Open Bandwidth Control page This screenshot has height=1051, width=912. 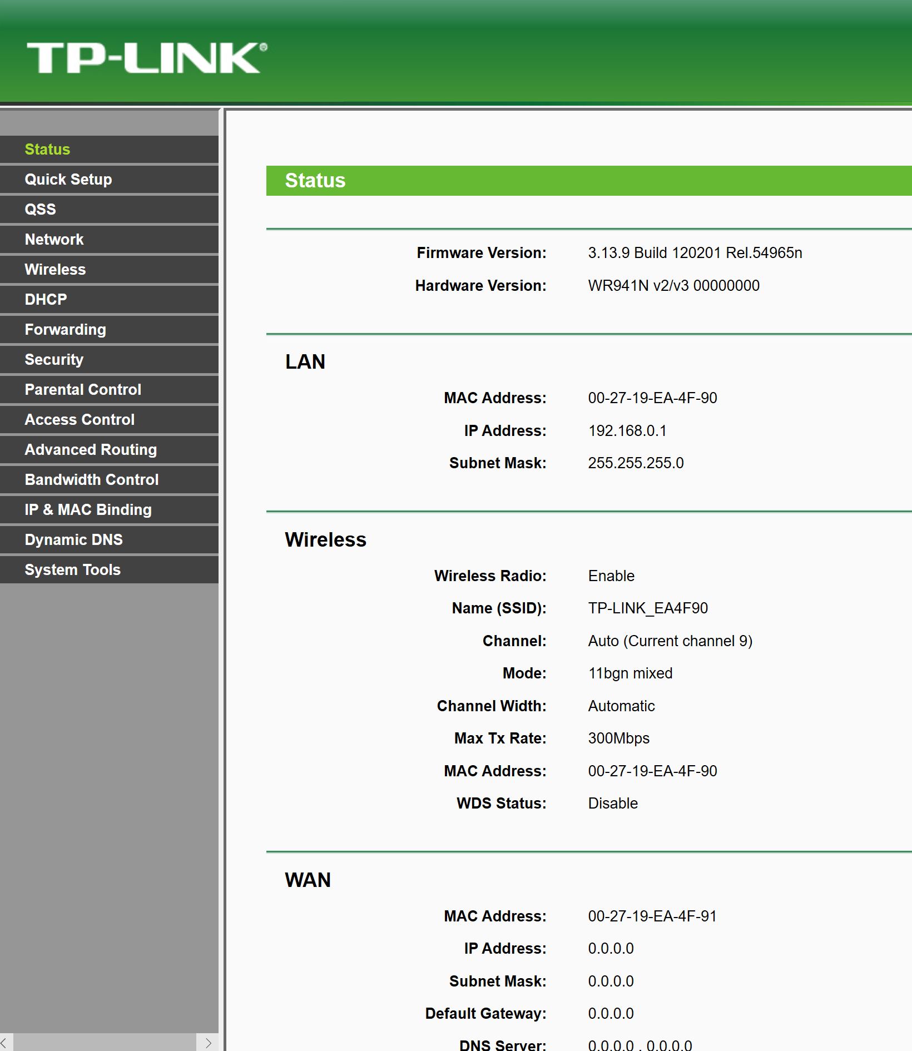point(109,479)
